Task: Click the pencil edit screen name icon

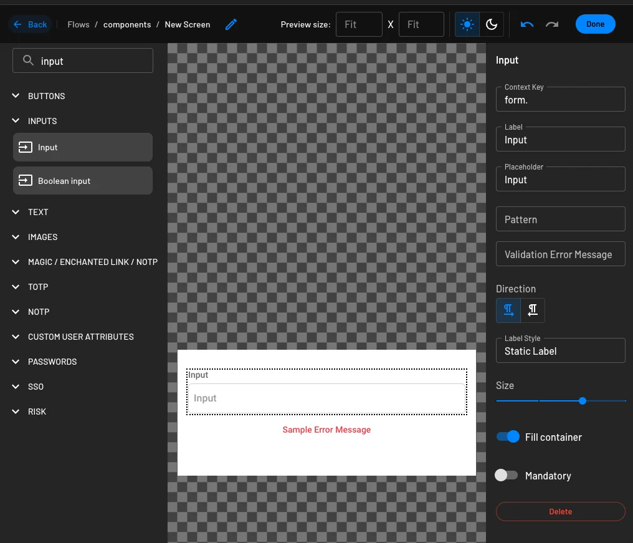Action: click(231, 24)
